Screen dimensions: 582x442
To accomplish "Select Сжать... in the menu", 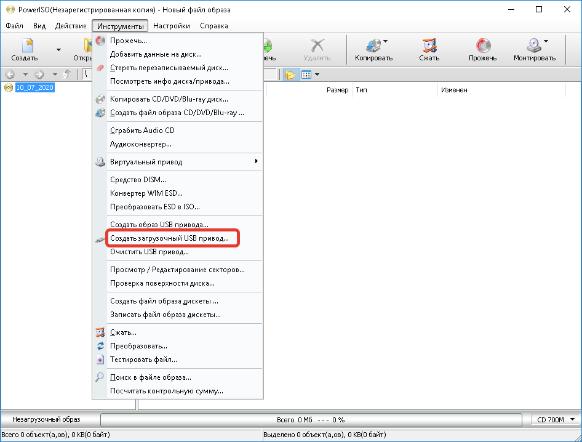I will [x=178, y=332].
